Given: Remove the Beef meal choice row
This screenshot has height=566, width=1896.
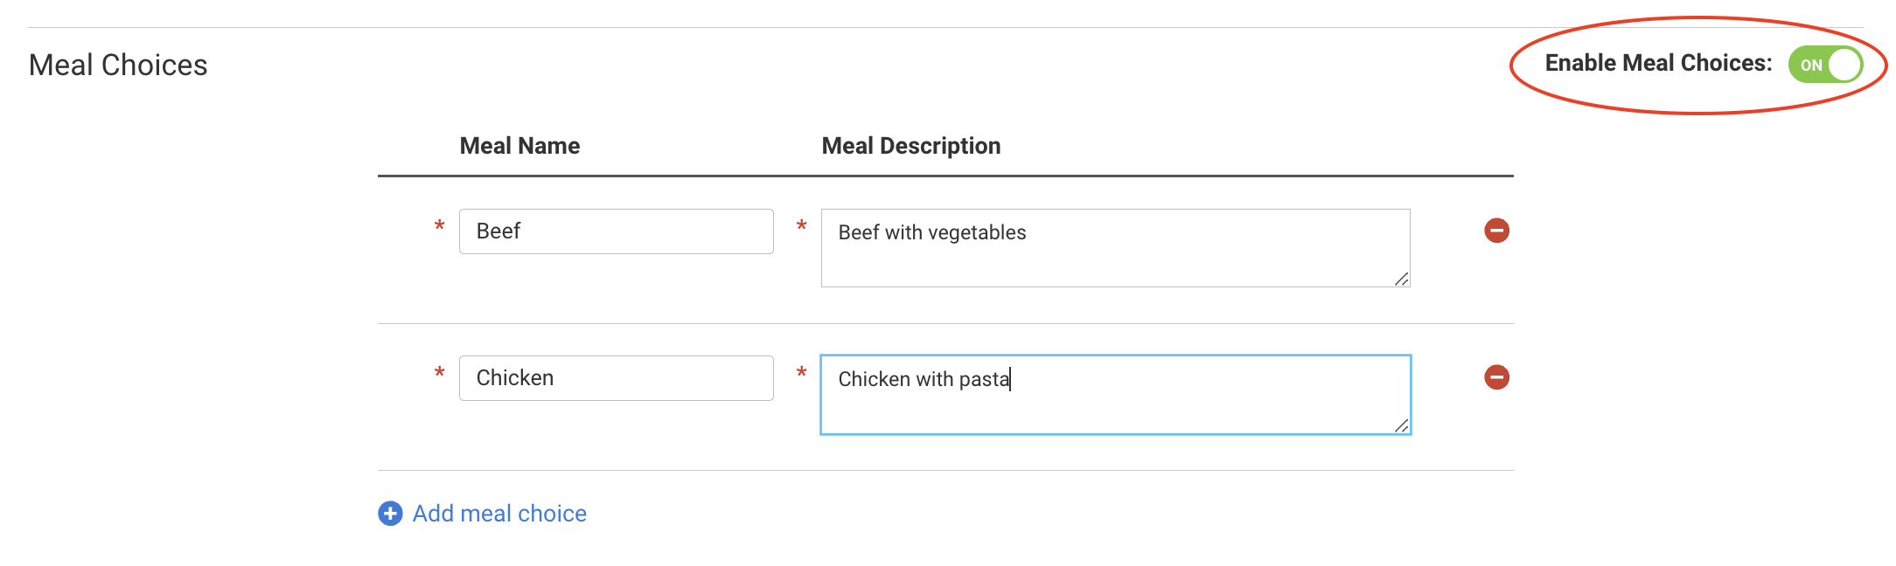Looking at the screenshot, I should click(x=1496, y=231).
